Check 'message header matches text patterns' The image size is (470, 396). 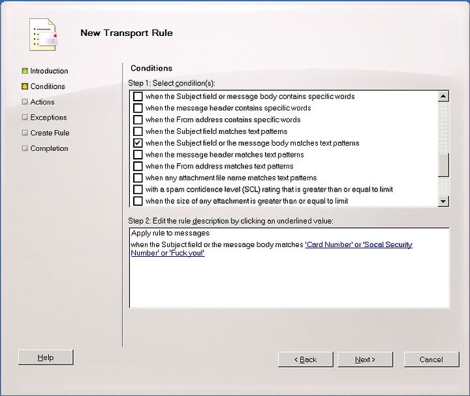138,154
